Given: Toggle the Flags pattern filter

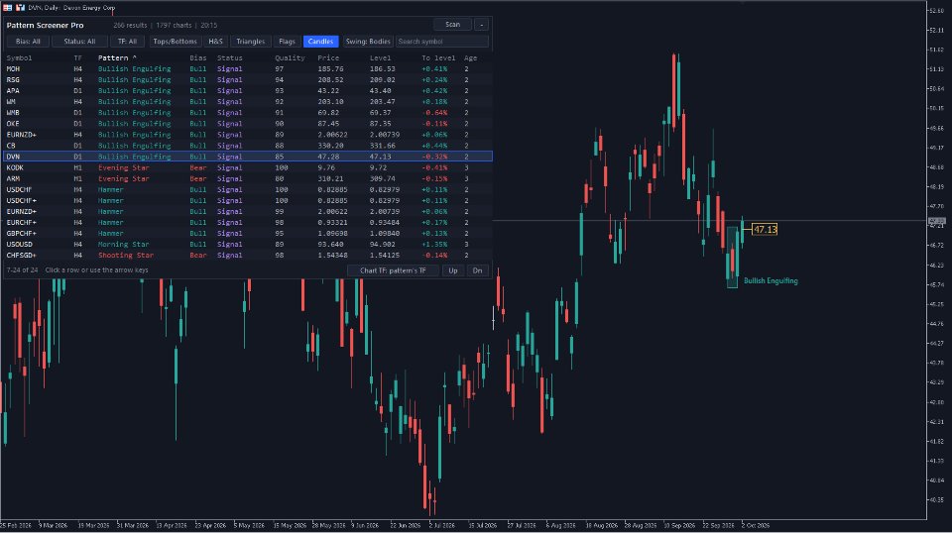Looking at the screenshot, I should 287,42.
